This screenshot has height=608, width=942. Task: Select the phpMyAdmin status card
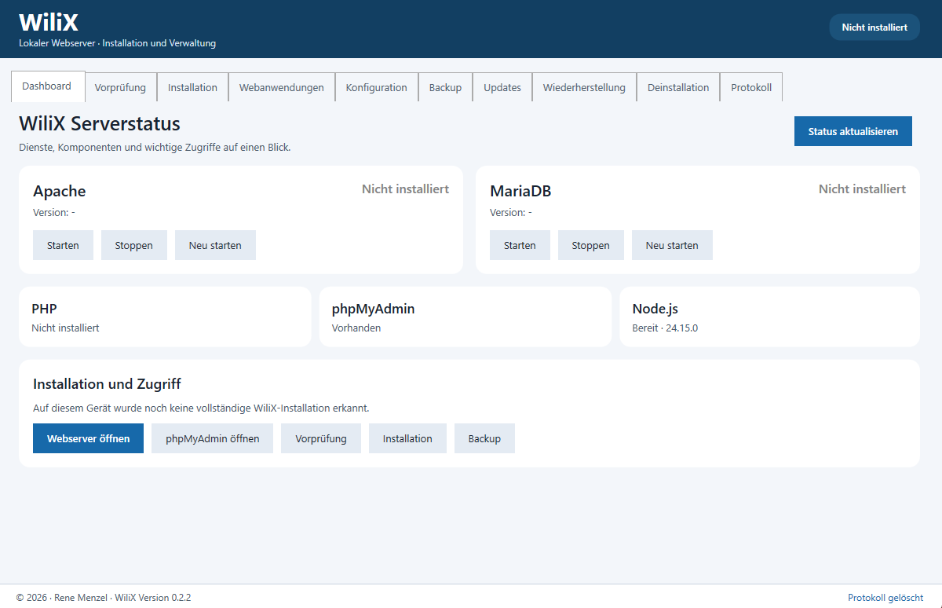466,317
